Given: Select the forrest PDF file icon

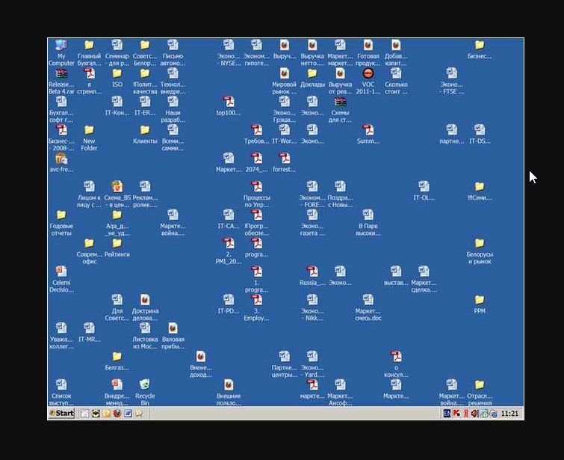Looking at the screenshot, I should 284,162.
